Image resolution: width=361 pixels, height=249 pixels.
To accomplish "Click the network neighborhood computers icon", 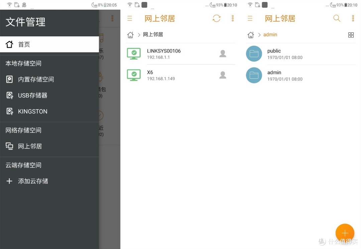I will click(9, 146).
